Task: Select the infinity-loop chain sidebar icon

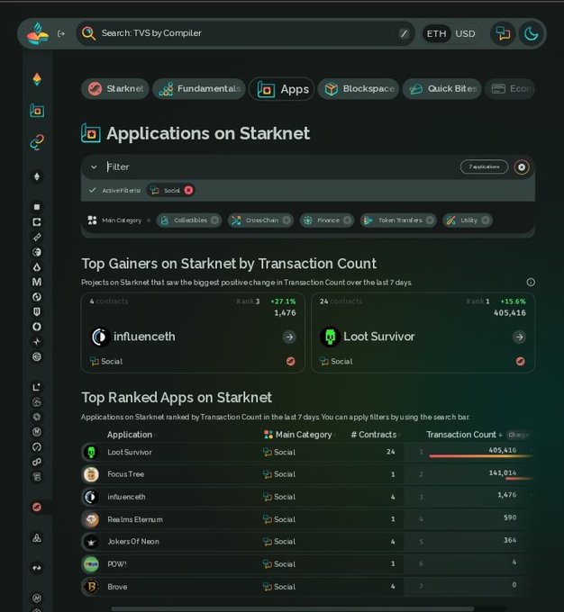Action: [x=37, y=462]
